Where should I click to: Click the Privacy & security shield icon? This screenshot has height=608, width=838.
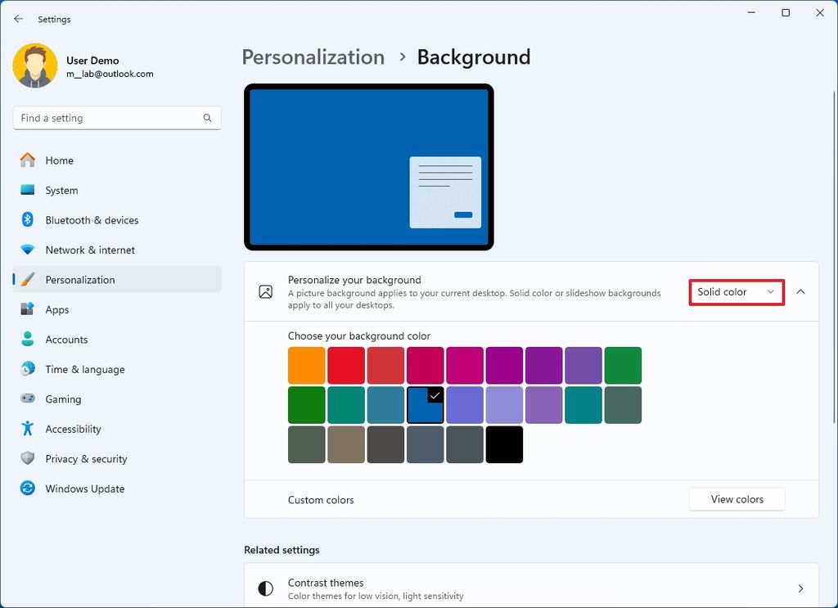(28, 459)
